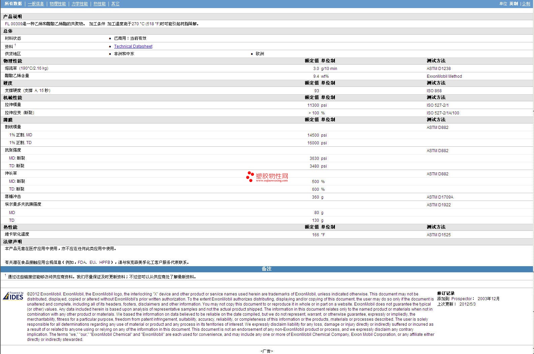Select the 16000 psi secant modulus TD

coord(317,143)
